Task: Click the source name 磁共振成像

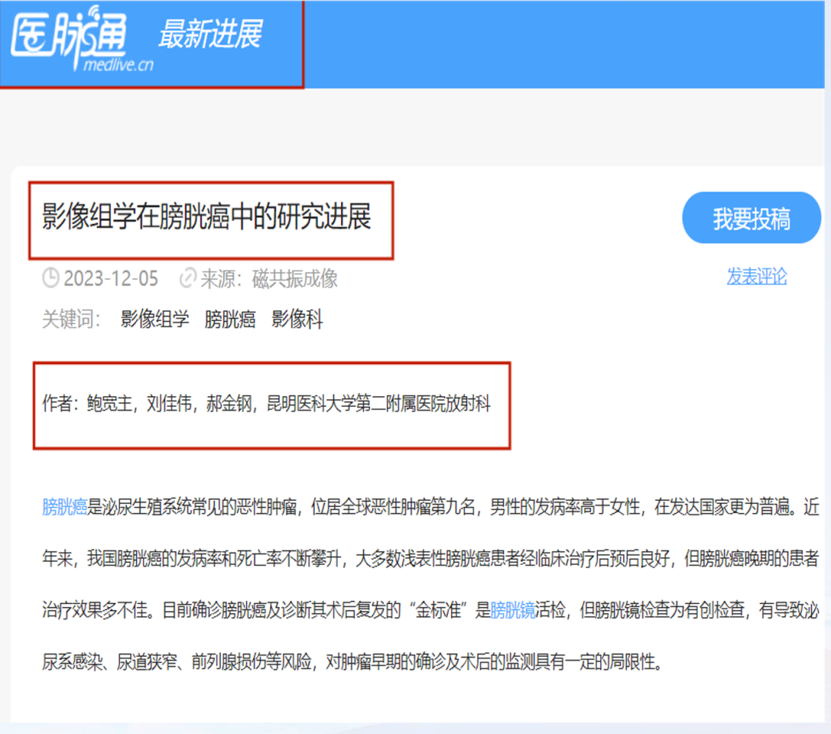Action: coord(295,279)
